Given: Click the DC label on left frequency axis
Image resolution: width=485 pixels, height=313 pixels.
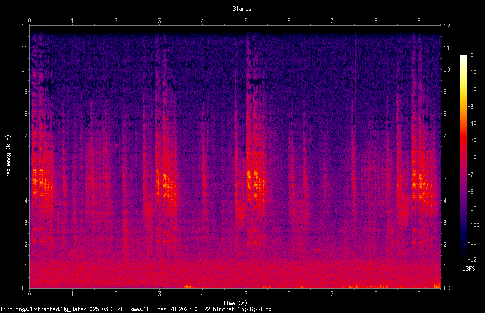Looking at the screenshot, I should 24,288.
